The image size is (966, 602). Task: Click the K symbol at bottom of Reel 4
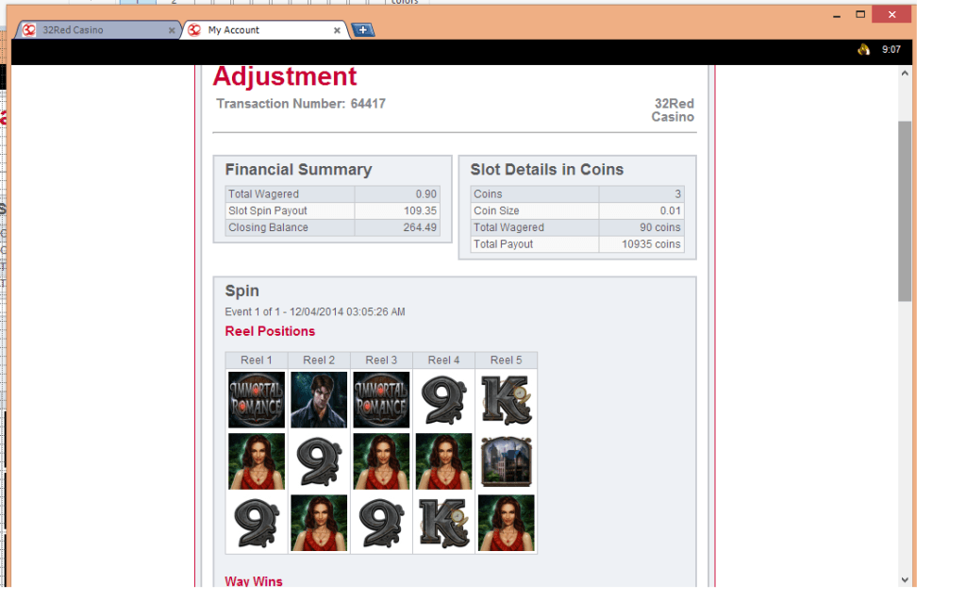(443, 523)
